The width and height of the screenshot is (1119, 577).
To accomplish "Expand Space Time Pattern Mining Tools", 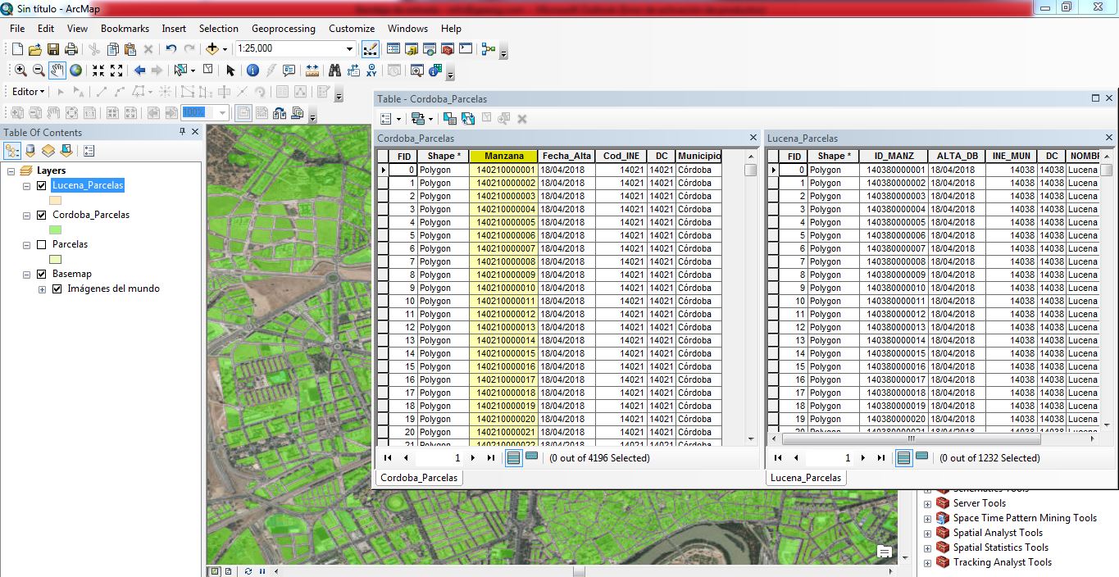I will [928, 518].
